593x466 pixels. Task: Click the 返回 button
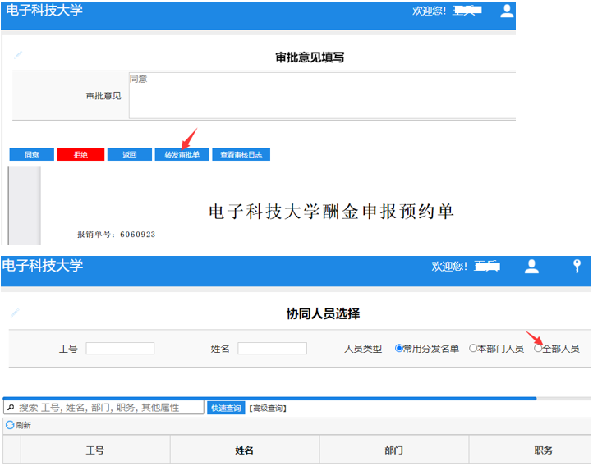tap(130, 154)
